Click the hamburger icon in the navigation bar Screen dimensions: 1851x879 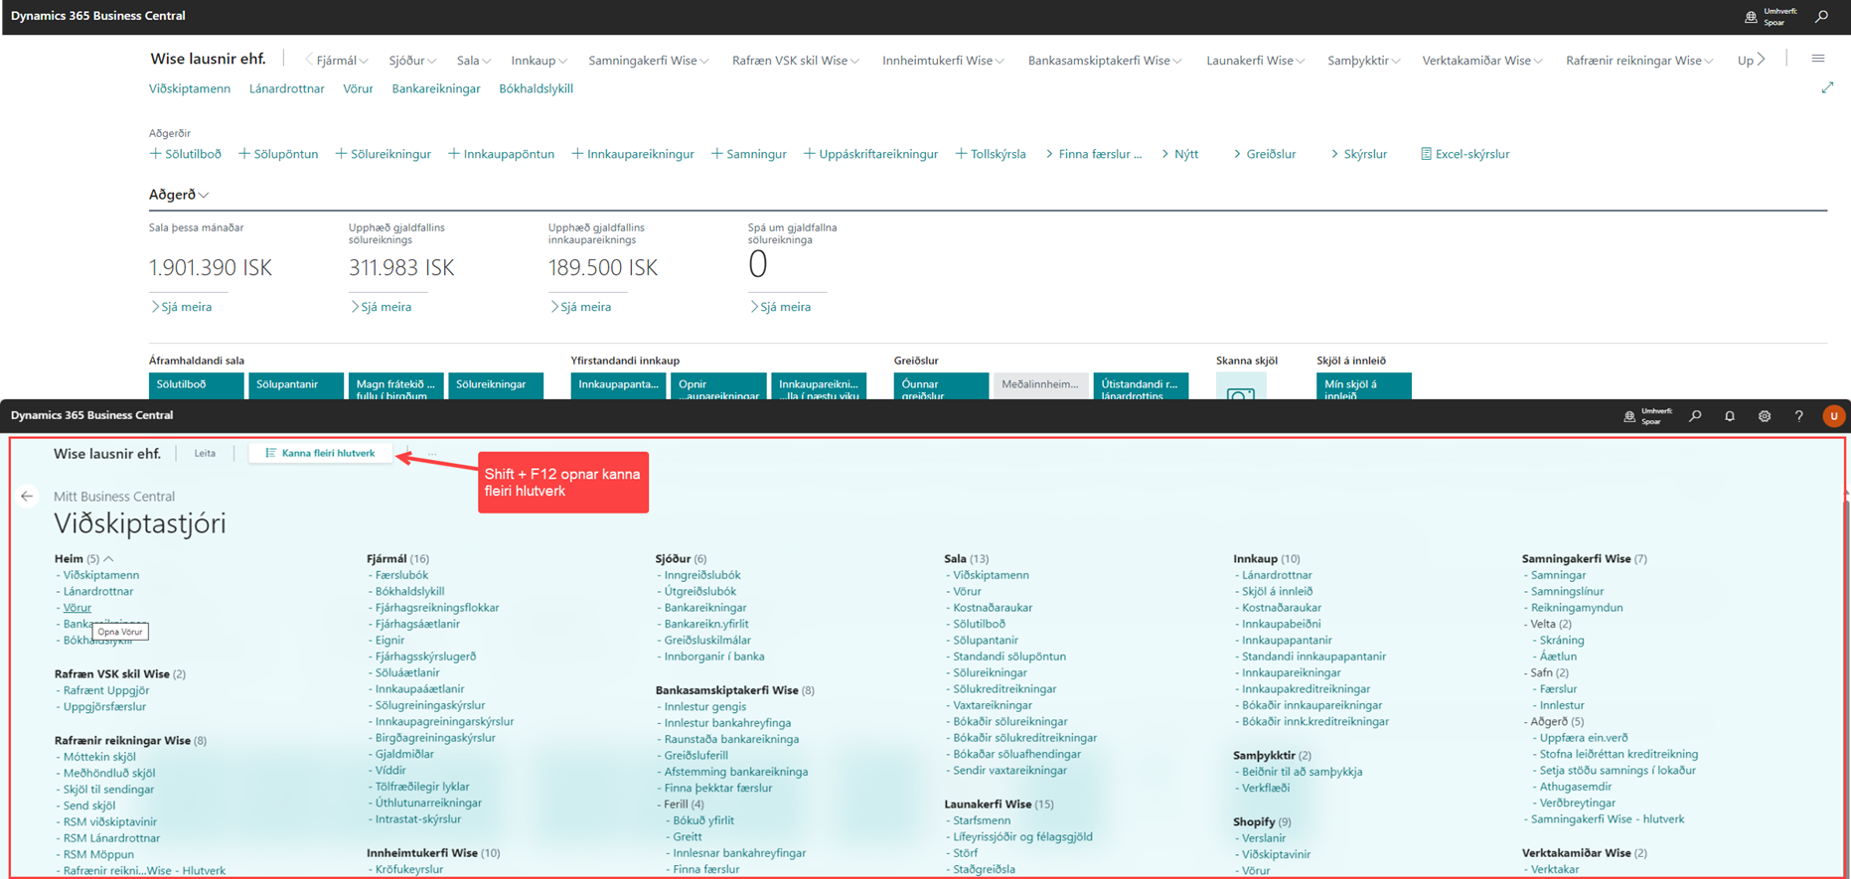[1818, 60]
